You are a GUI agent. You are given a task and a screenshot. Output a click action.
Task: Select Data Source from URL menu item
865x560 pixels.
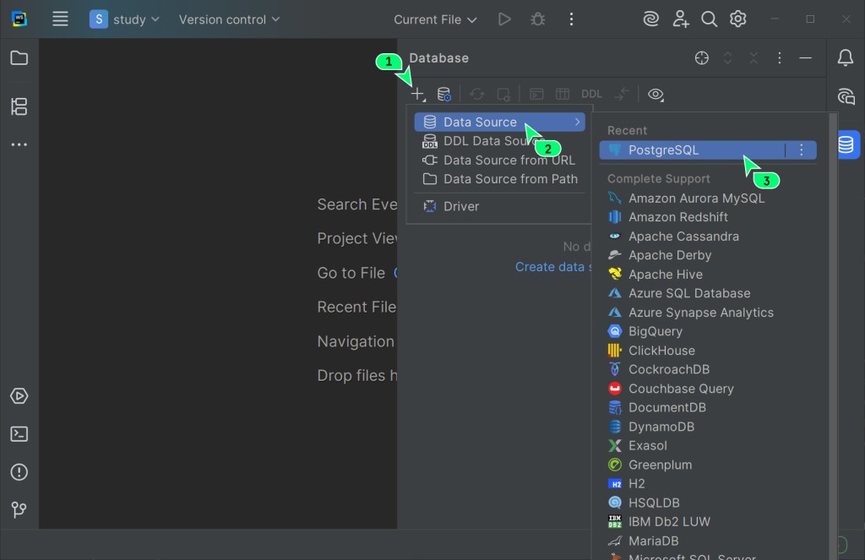(x=509, y=160)
